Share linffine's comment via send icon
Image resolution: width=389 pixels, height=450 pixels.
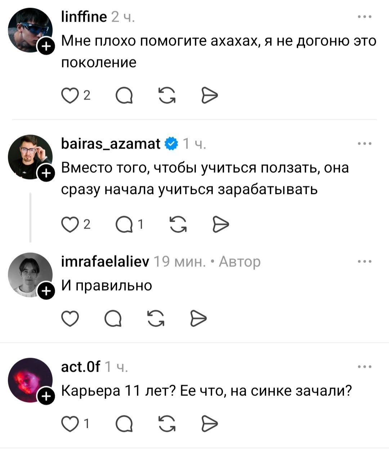pyautogui.click(x=210, y=95)
